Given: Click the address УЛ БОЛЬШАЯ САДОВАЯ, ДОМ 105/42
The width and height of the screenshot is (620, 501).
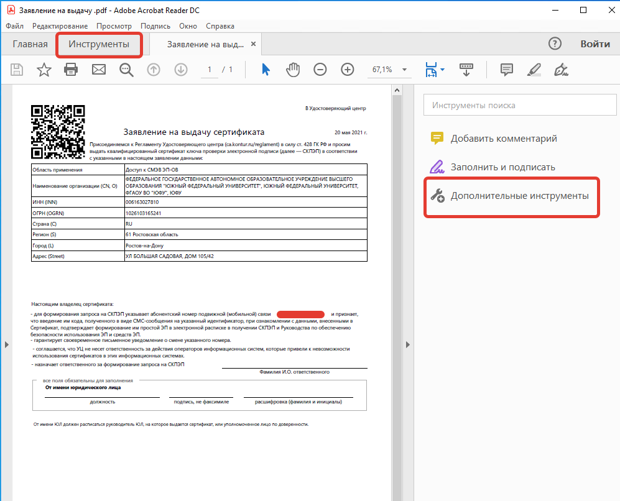Looking at the screenshot, I should pos(170,256).
